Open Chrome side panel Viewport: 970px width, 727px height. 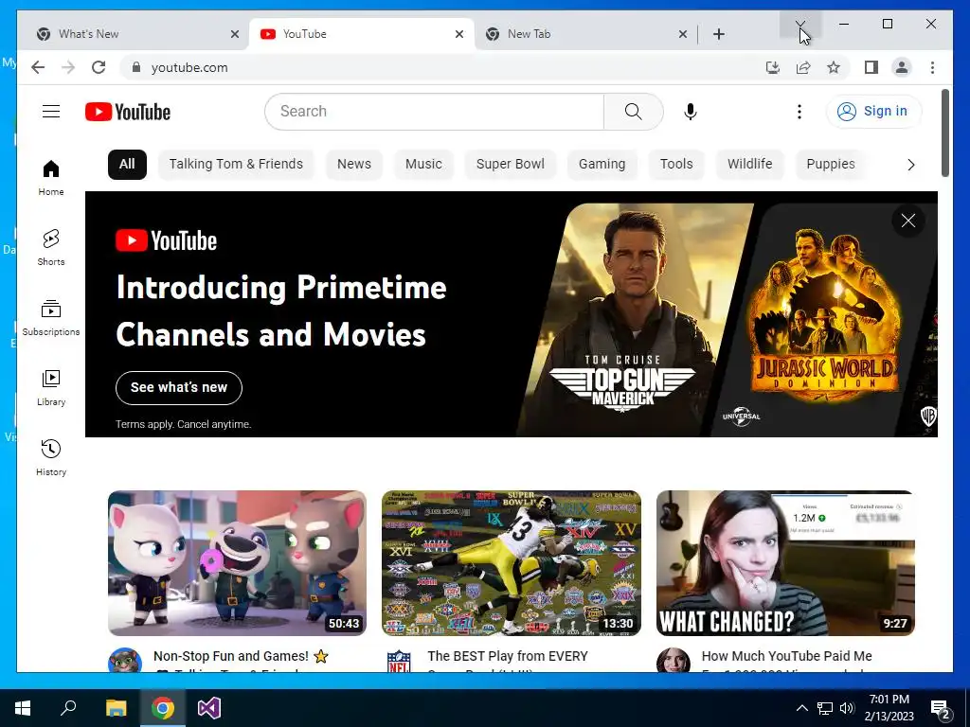[871, 67]
